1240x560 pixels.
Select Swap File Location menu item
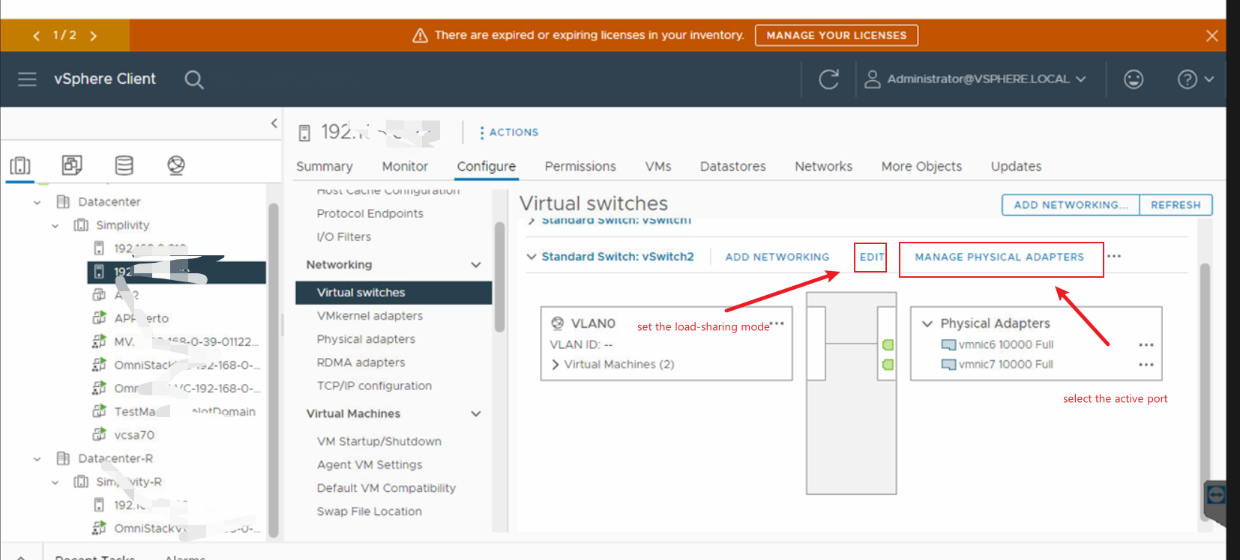pyautogui.click(x=369, y=511)
